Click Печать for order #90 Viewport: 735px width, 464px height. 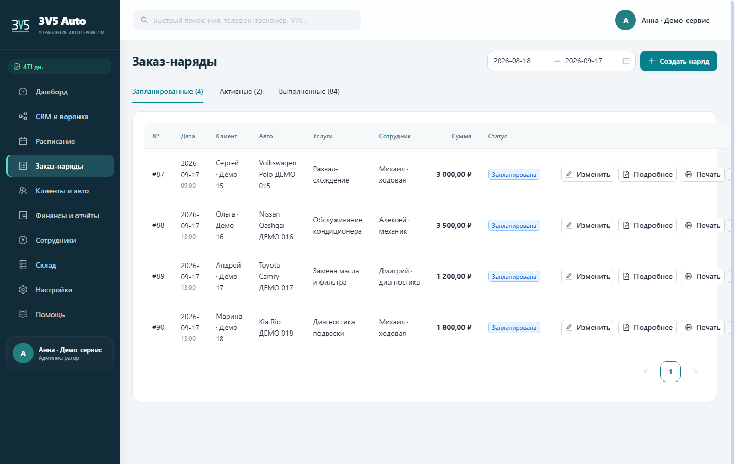(x=702, y=327)
